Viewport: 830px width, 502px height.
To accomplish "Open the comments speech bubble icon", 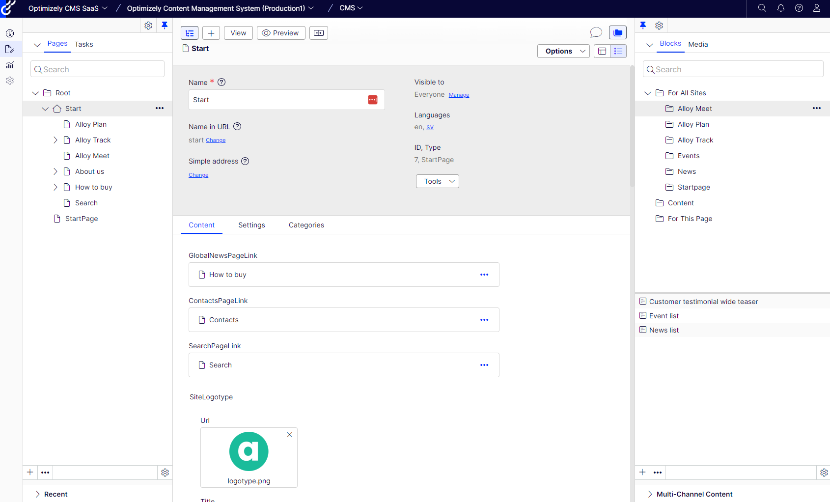I will point(596,33).
